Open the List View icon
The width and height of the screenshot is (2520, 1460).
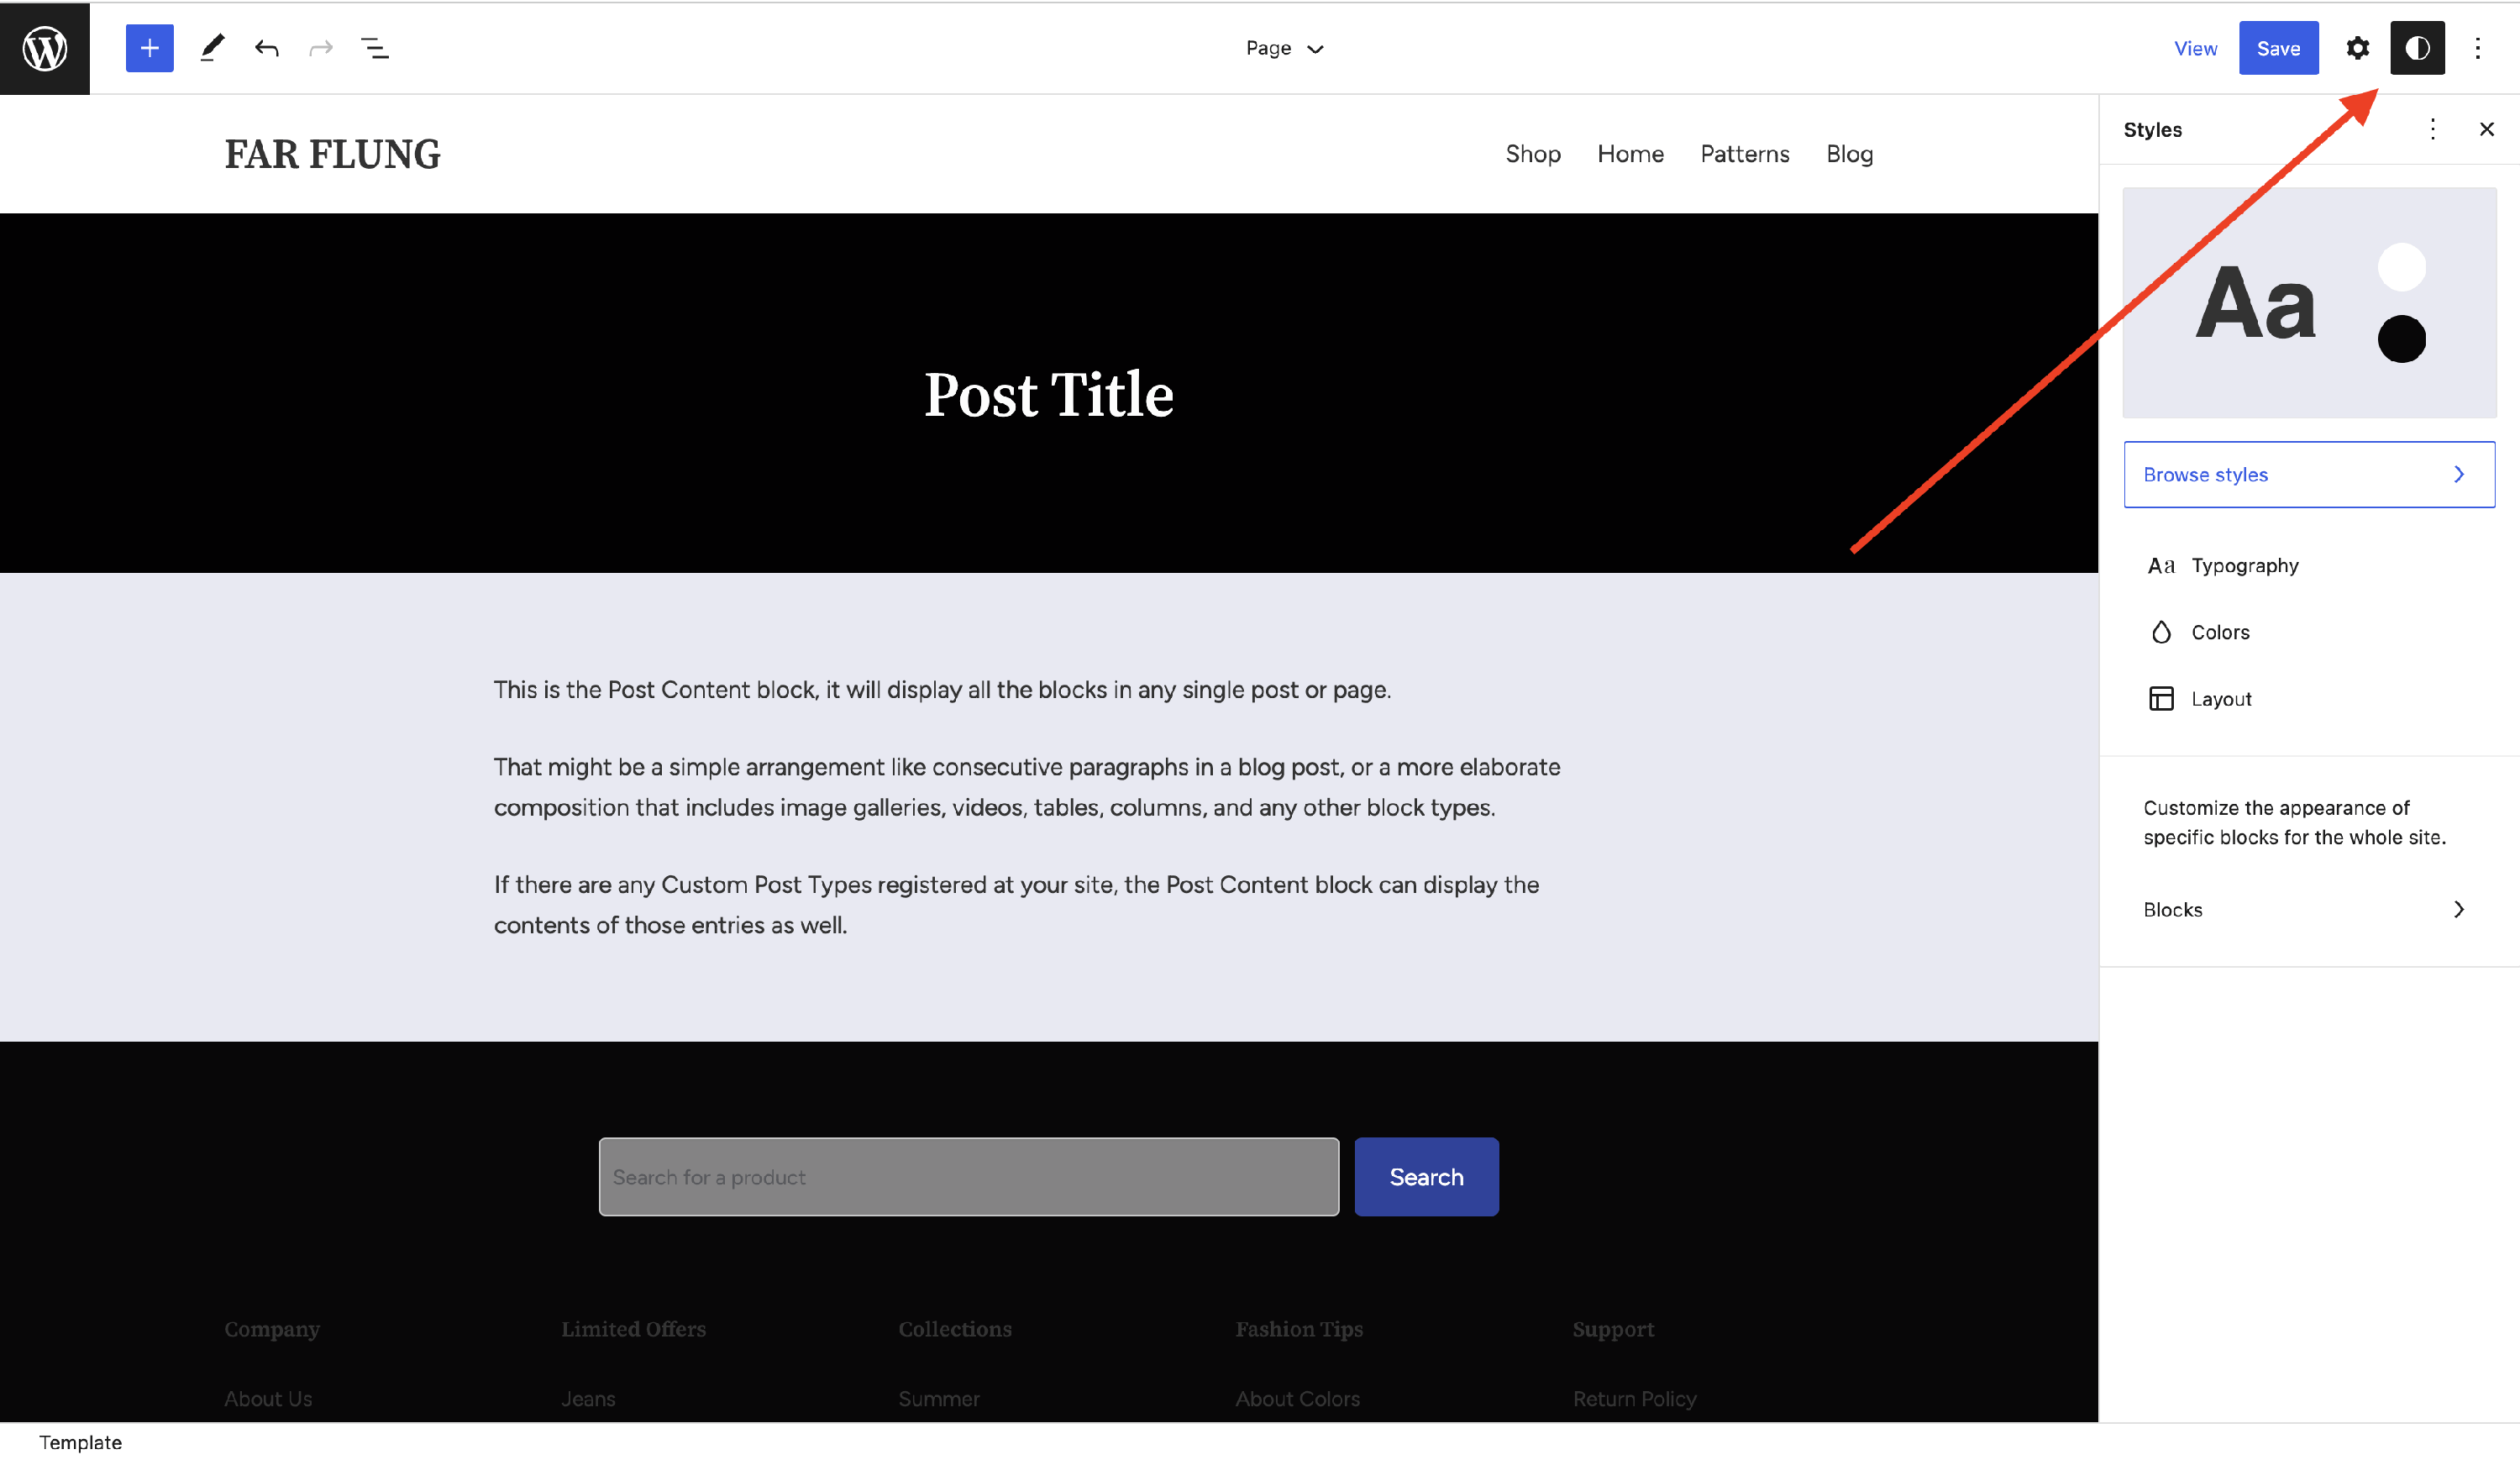[x=375, y=48]
